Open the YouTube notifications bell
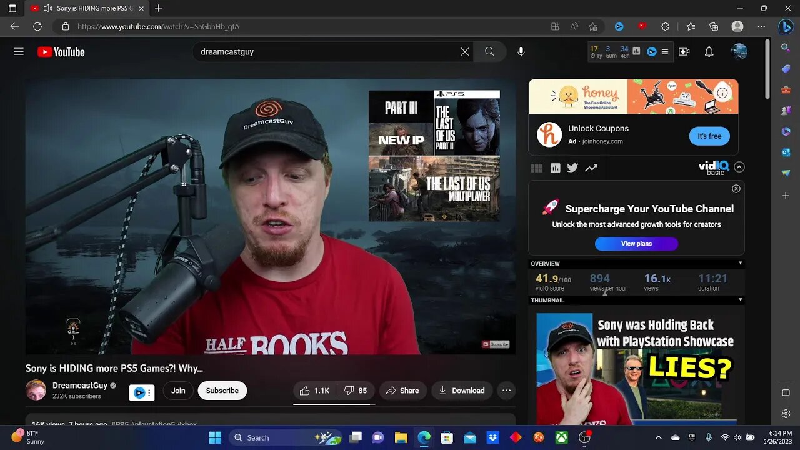This screenshot has height=450, width=800. coord(709,52)
